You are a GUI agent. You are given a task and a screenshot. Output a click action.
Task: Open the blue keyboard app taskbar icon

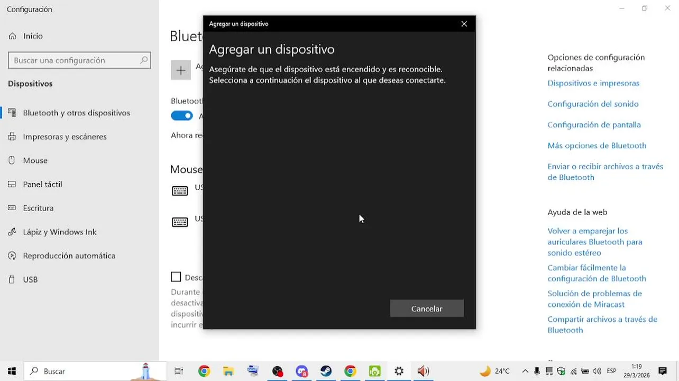pos(252,371)
